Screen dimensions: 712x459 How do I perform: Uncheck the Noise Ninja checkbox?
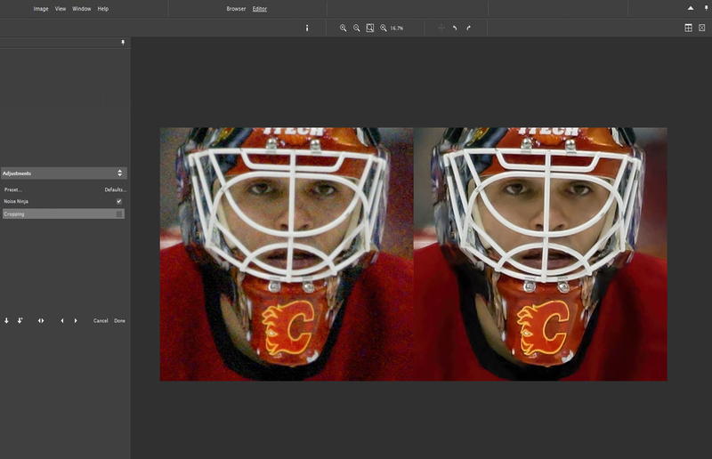point(119,201)
